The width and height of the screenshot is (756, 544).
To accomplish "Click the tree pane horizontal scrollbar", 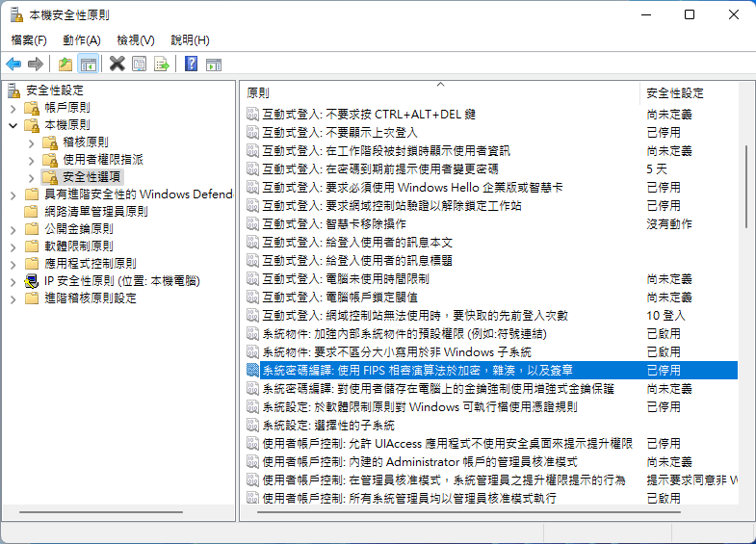I will (101, 512).
